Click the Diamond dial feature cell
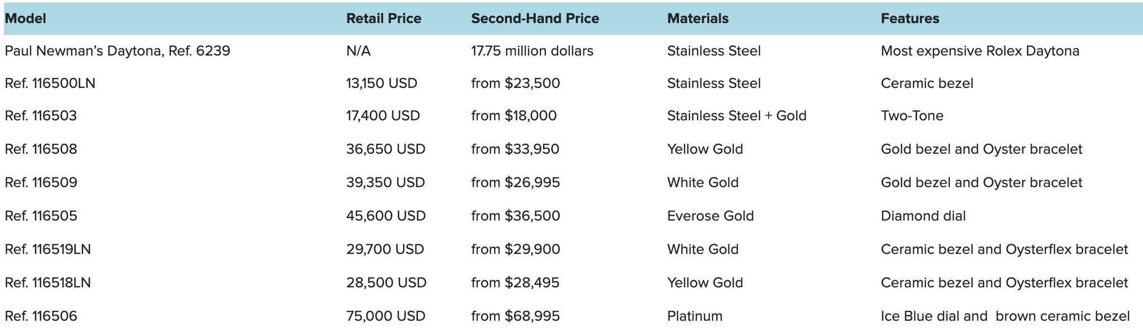This screenshot has width=1143, height=335. [x=923, y=216]
